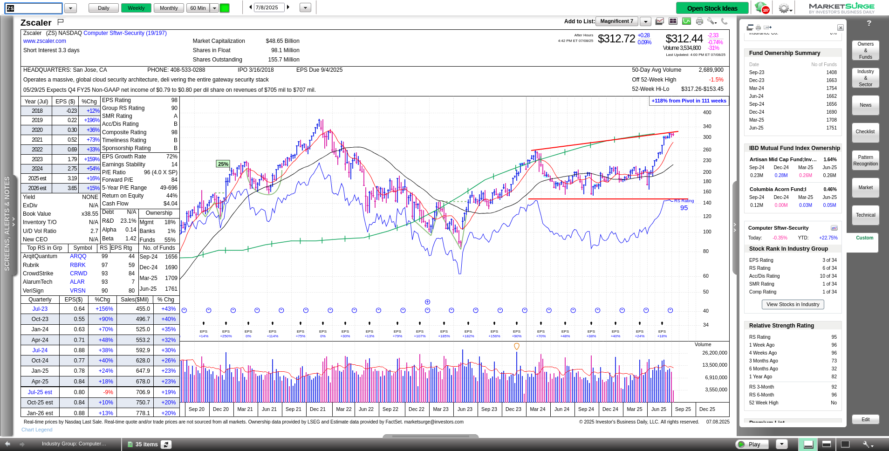Viewport: 889px width, 451px height.
Task: Flag the Zscaler stock
Action: (x=60, y=22)
